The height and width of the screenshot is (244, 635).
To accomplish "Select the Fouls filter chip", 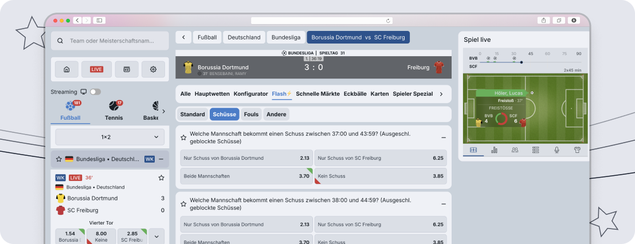I will pyautogui.click(x=251, y=115).
